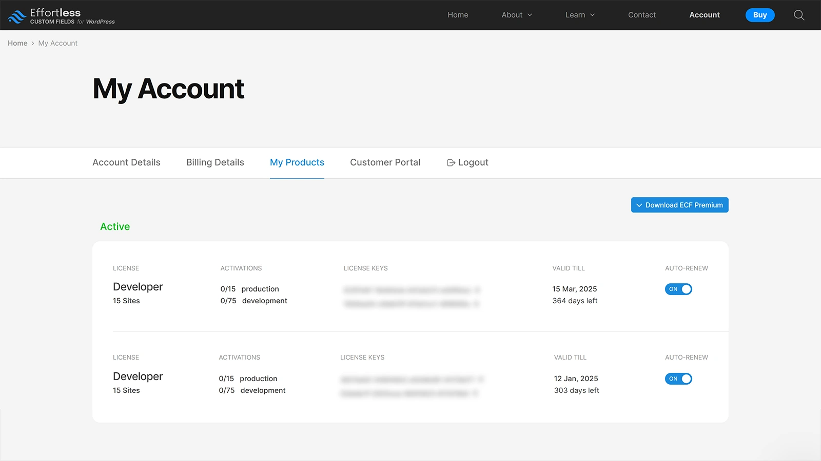Click Account in the top navigation
The image size is (821, 461).
click(x=704, y=15)
